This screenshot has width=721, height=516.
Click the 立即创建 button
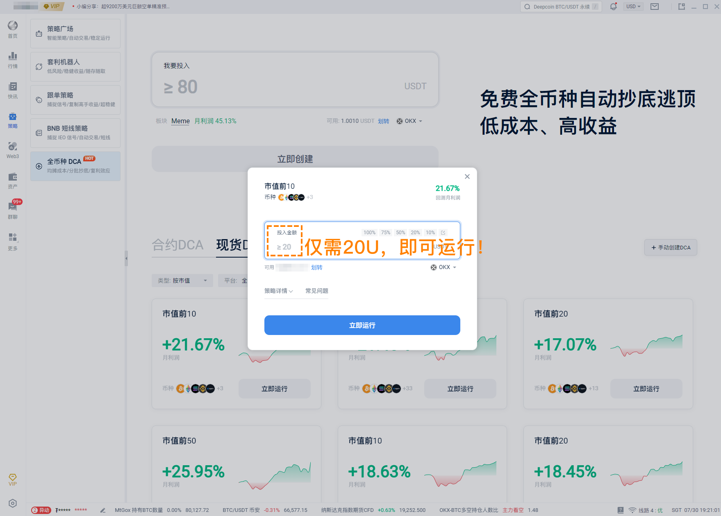coord(295,159)
